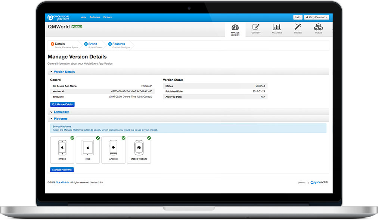Open the Manage Version dashboard icon
The height and width of the screenshot is (220, 378).
(x=235, y=27)
